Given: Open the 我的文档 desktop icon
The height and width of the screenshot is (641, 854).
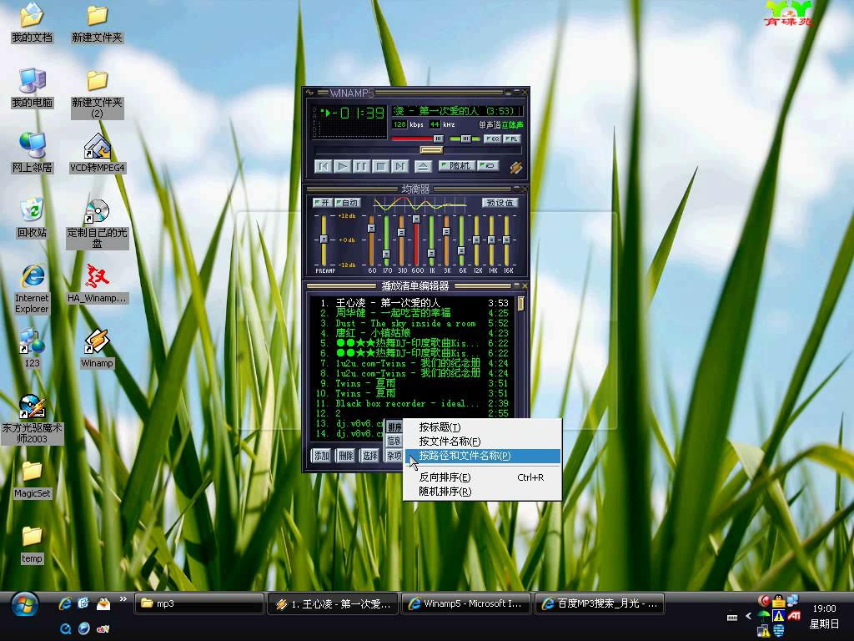Looking at the screenshot, I should click(33, 23).
